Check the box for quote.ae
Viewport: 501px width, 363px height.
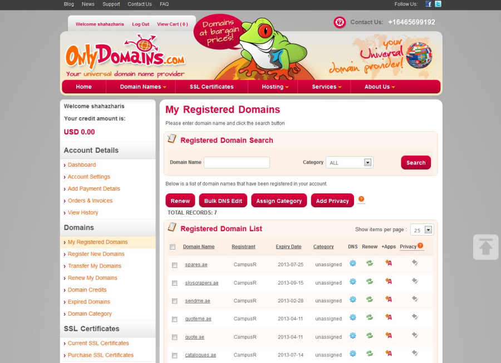[x=174, y=337]
